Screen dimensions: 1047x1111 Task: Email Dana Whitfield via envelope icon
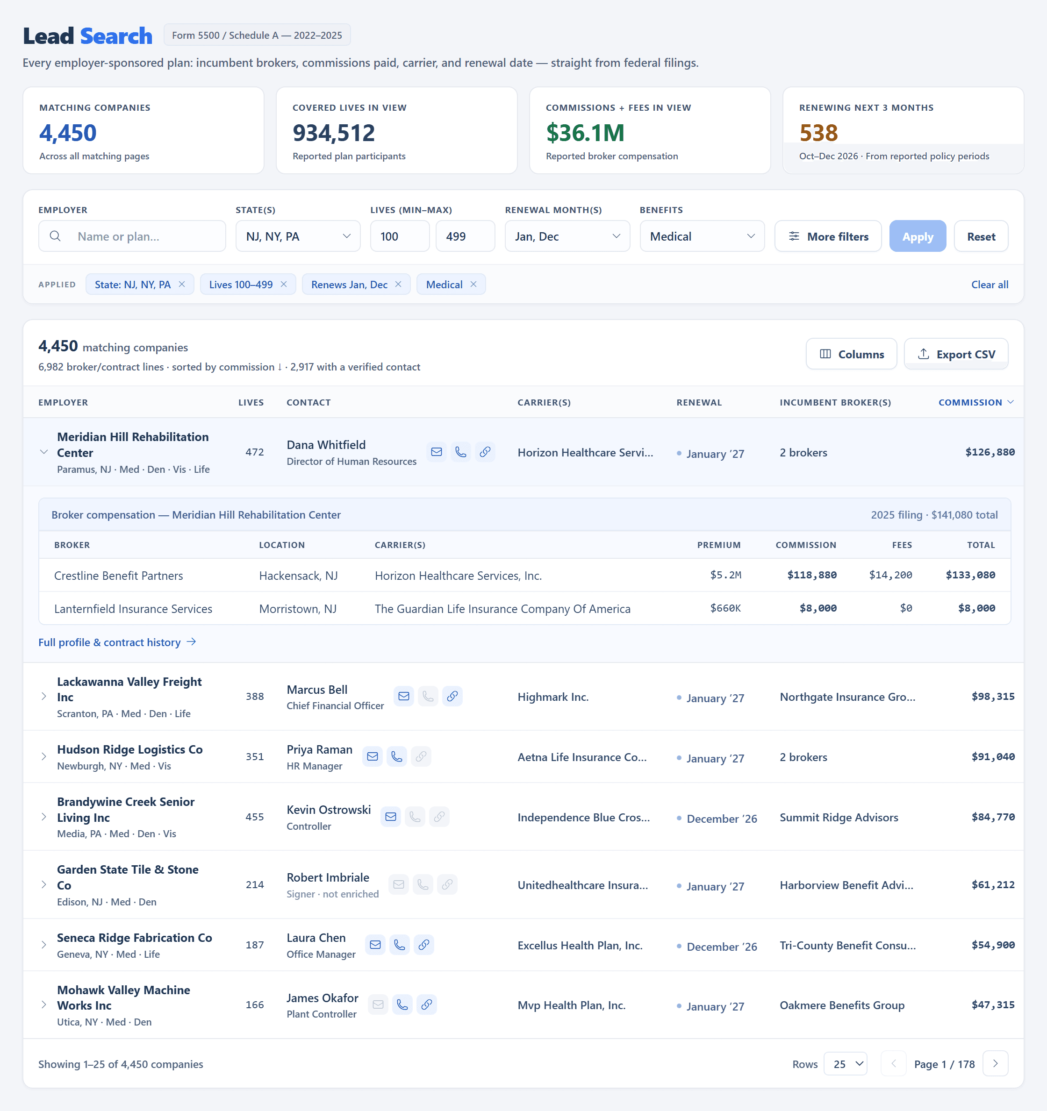point(437,452)
